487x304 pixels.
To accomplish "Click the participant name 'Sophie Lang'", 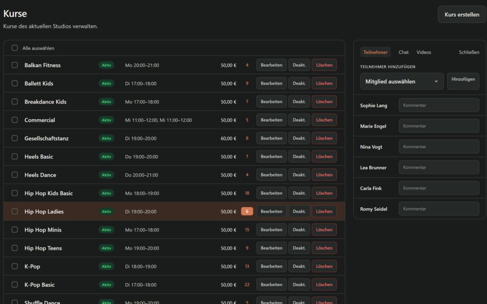I will point(373,105).
